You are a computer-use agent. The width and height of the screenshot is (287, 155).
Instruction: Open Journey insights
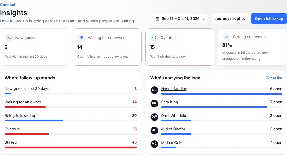point(230,18)
